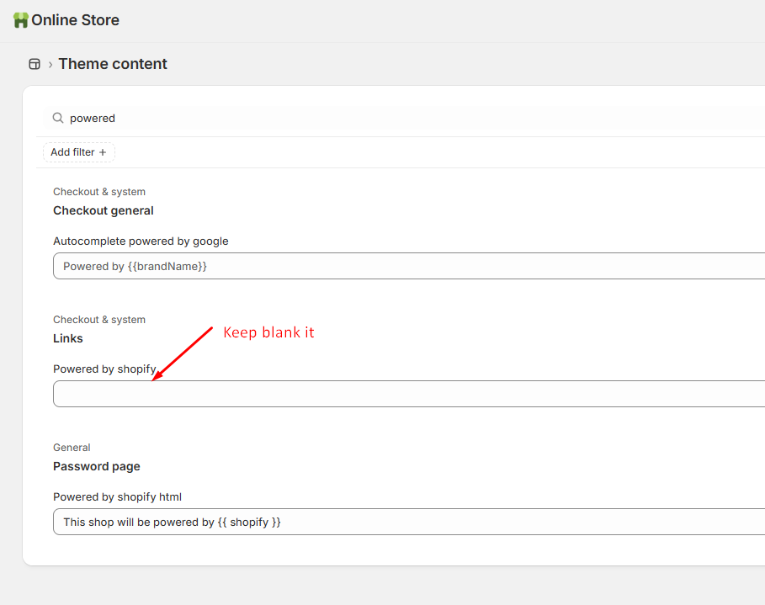
Task: Click the 'Powered by shopify html' label
Action: [117, 496]
